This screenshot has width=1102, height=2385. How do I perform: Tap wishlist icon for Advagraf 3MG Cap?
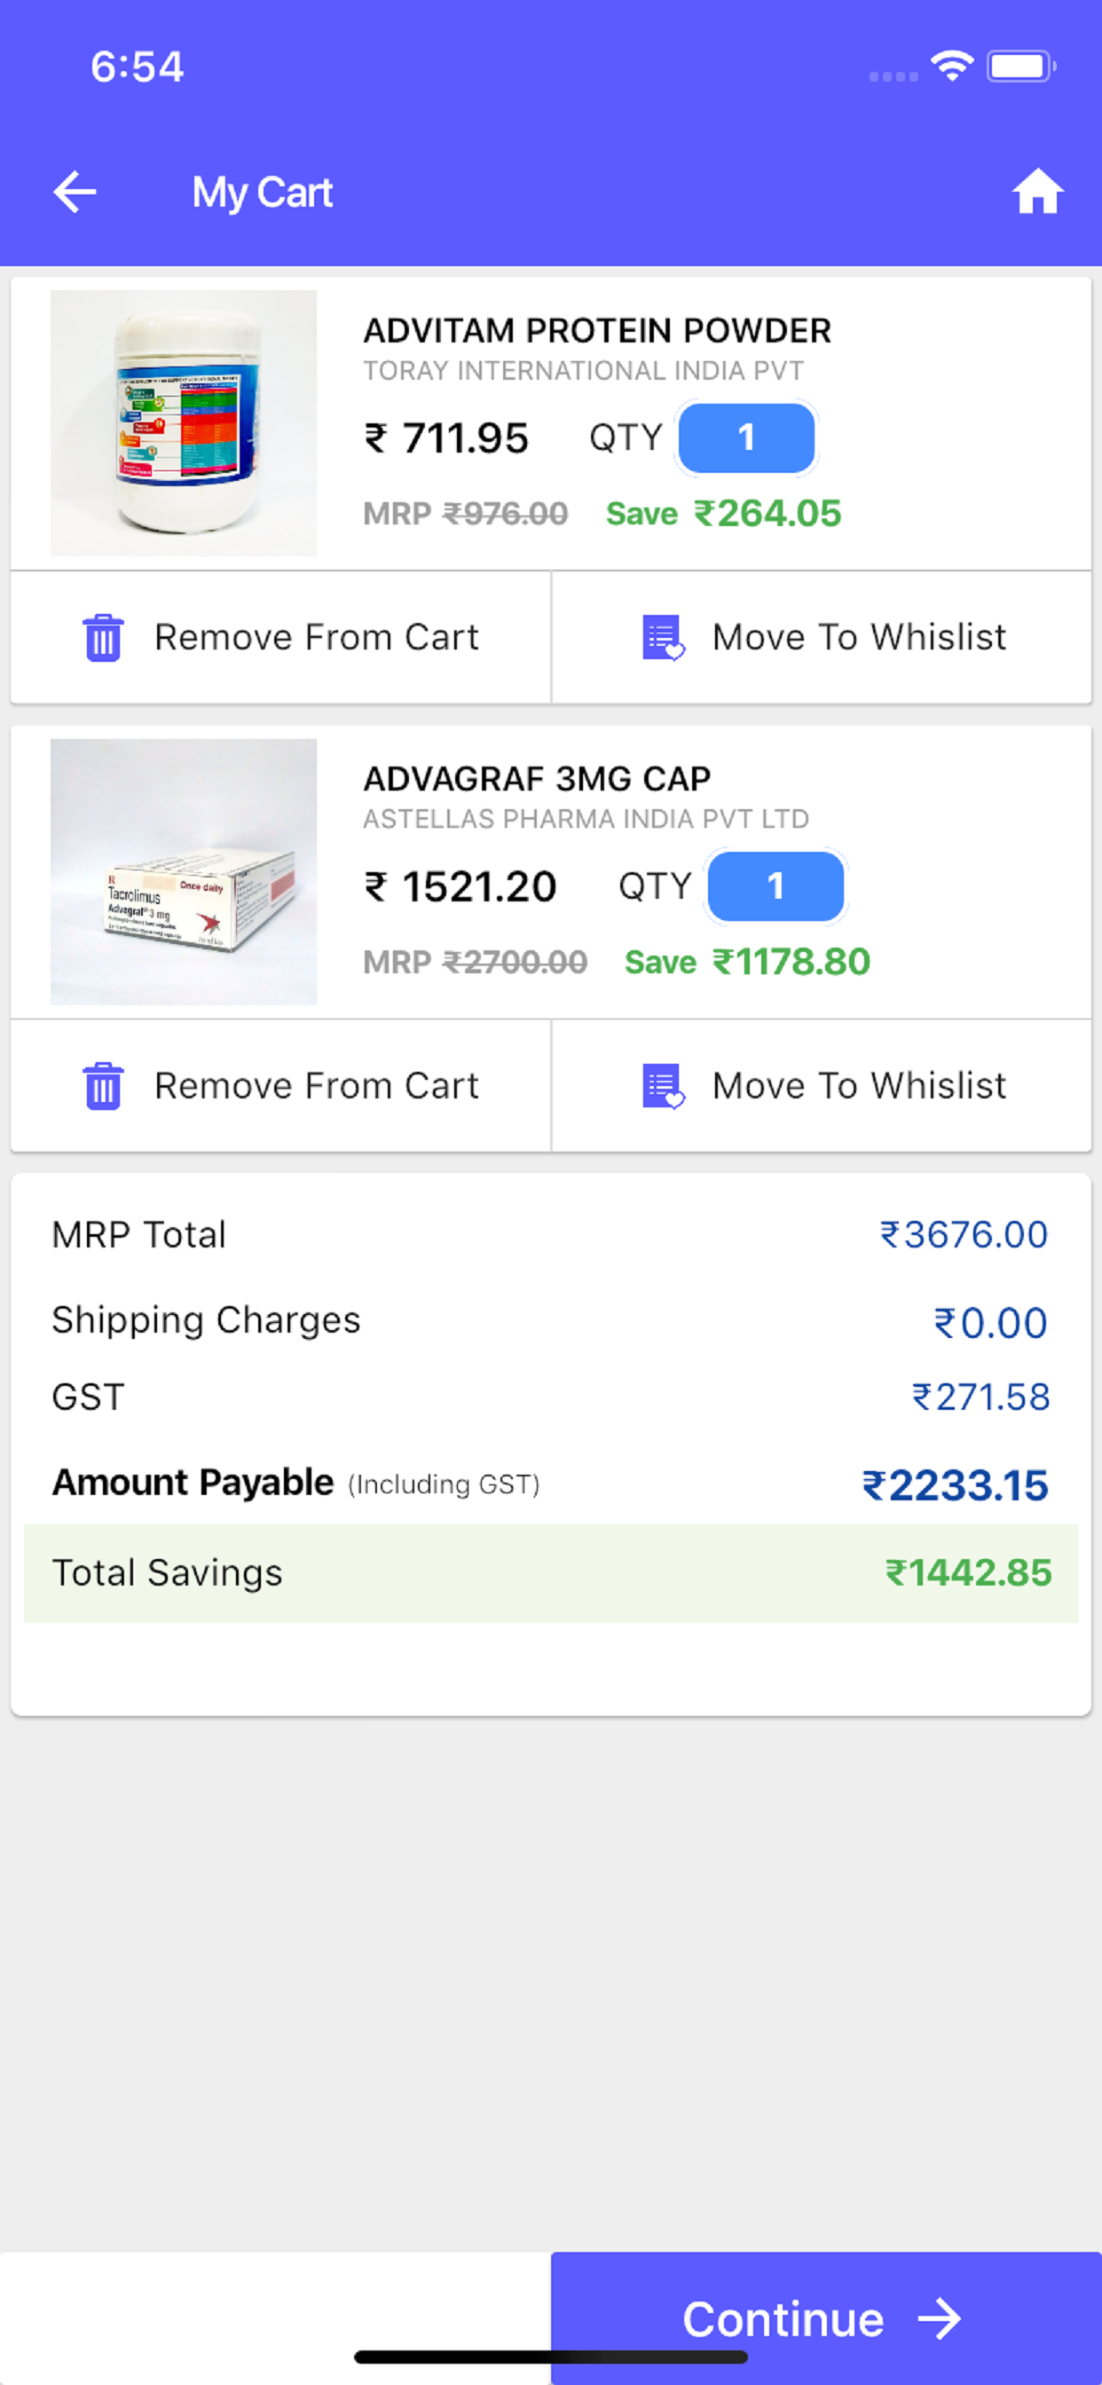pos(663,1086)
